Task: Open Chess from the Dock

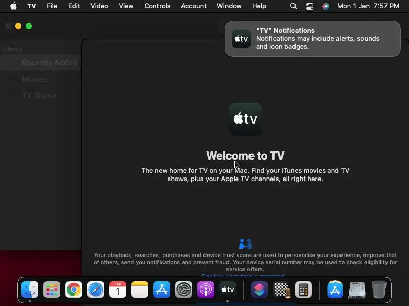Action: (282, 289)
